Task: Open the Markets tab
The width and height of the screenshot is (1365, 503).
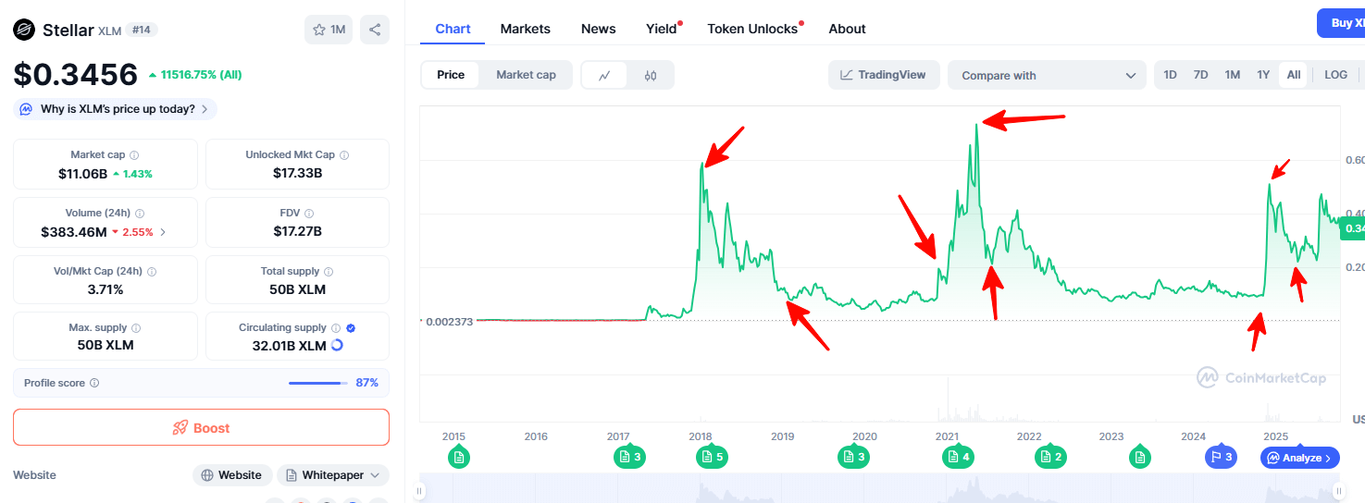Action: [525, 29]
